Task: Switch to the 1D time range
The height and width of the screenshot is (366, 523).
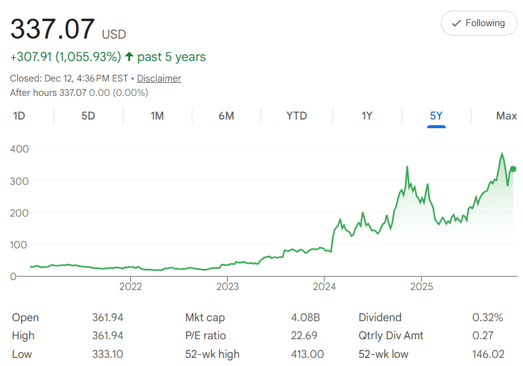Action: click(x=19, y=116)
